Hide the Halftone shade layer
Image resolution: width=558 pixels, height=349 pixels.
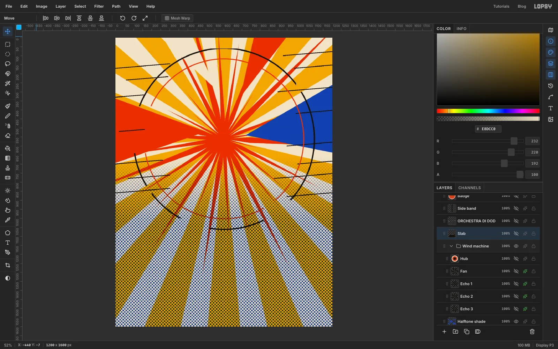(x=516, y=321)
